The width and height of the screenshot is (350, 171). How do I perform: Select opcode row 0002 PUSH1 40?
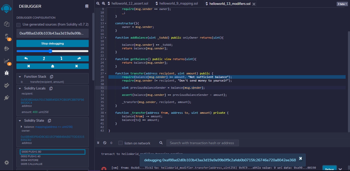coord(31,156)
